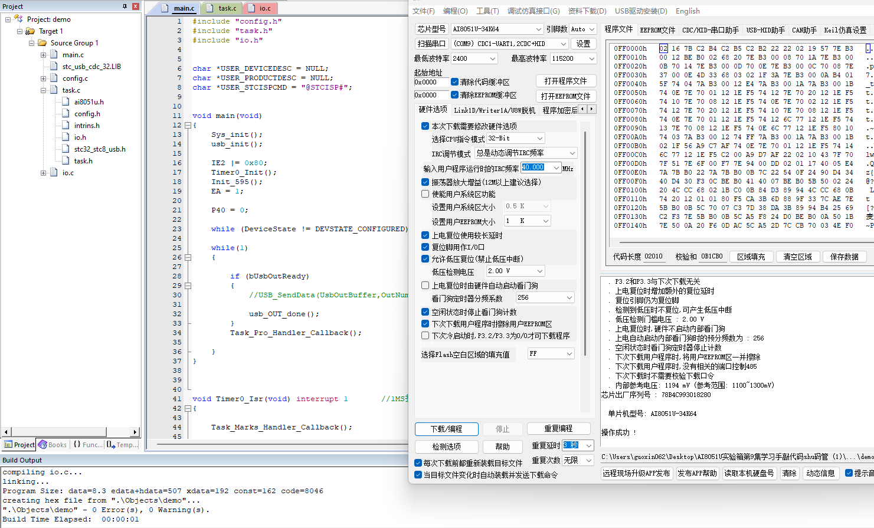Expand the main.c tree node

43,55
